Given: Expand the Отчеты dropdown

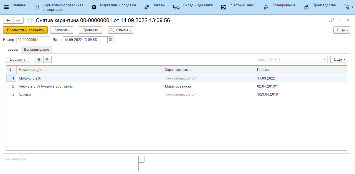Looking at the screenshot, I should click(120, 30).
